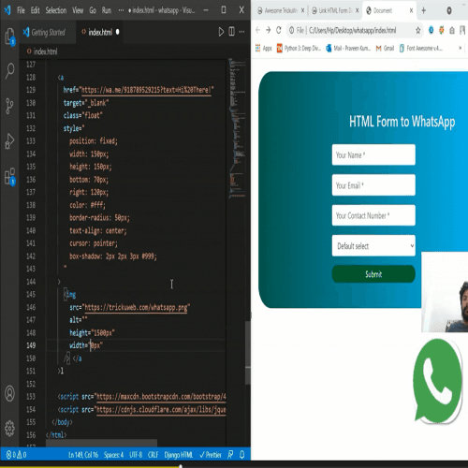Click the feedback icon in status bar
468x468 pixels.
coord(230,455)
